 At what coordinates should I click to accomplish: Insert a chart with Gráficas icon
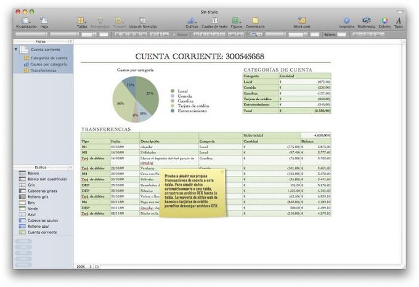tap(192, 20)
